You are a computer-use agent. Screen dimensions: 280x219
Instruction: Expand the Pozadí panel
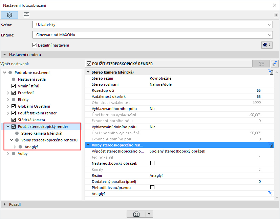coord(5,204)
